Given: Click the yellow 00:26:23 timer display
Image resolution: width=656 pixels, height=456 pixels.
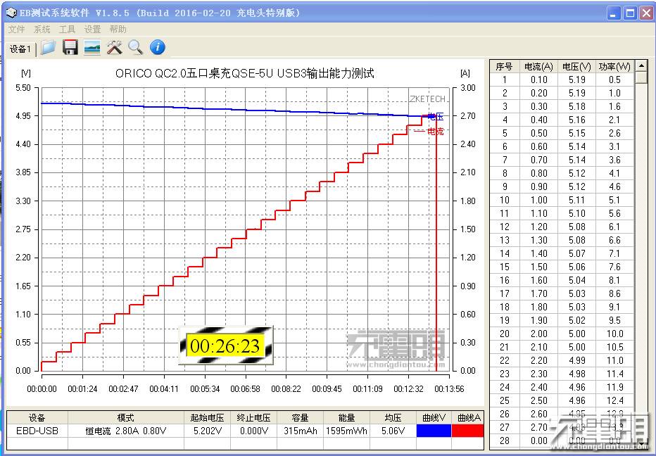Looking at the screenshot, I should [x=225, y=346].
